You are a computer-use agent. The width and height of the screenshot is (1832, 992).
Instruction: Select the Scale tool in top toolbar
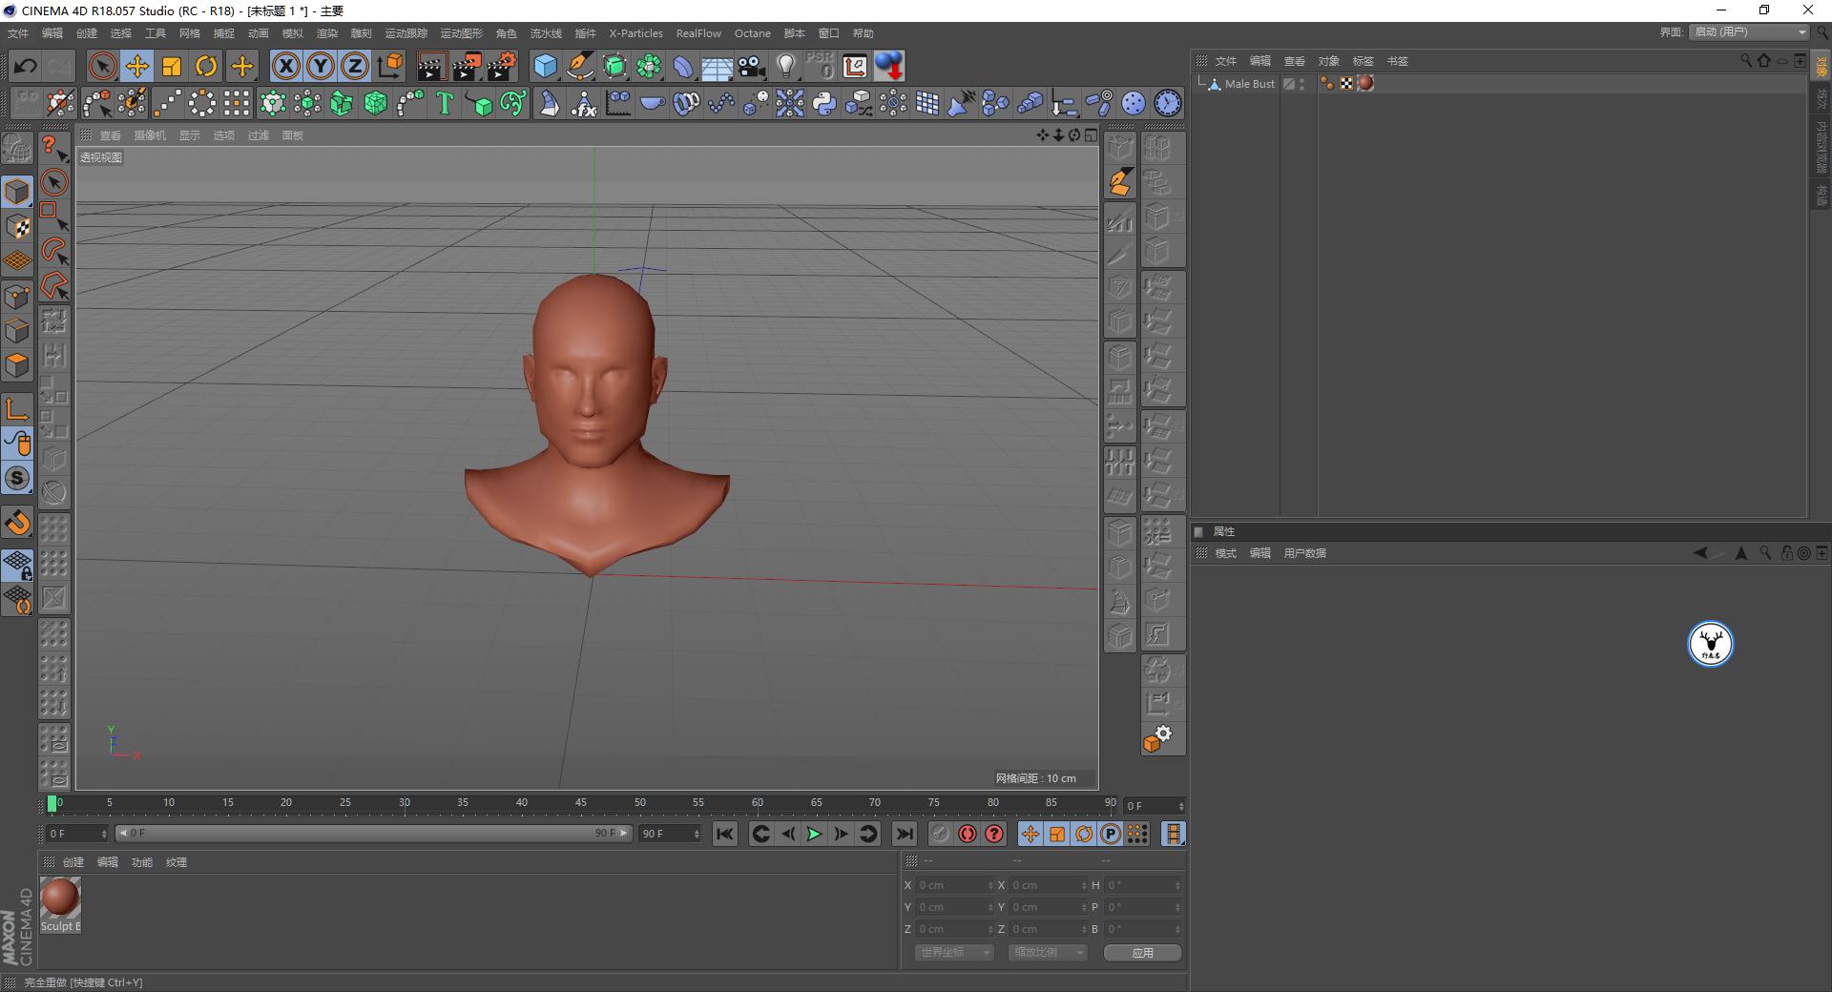(172, 66)
